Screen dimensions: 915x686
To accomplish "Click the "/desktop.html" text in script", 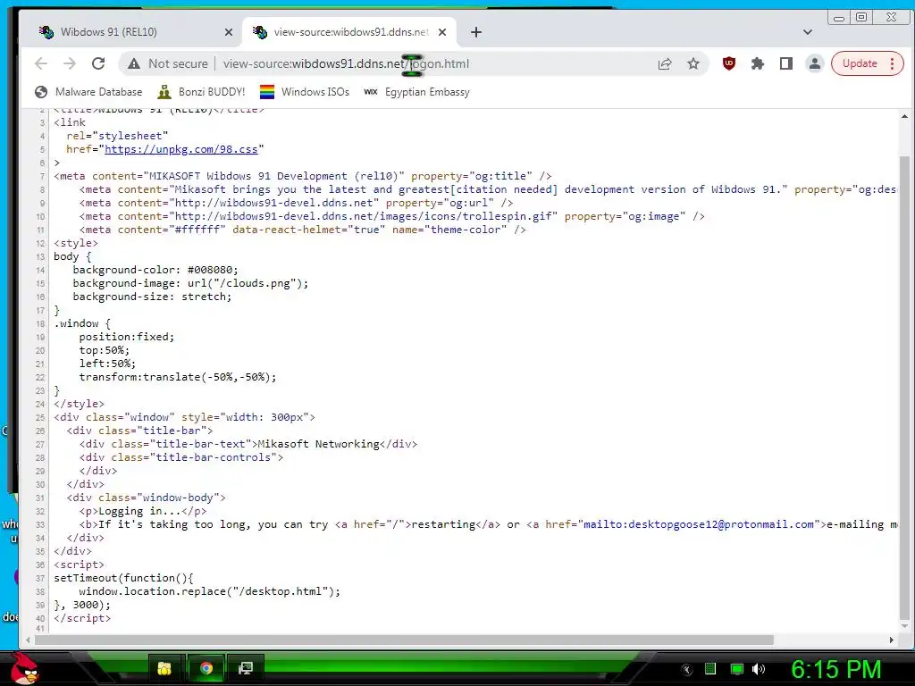I will (x=280, y=591).
